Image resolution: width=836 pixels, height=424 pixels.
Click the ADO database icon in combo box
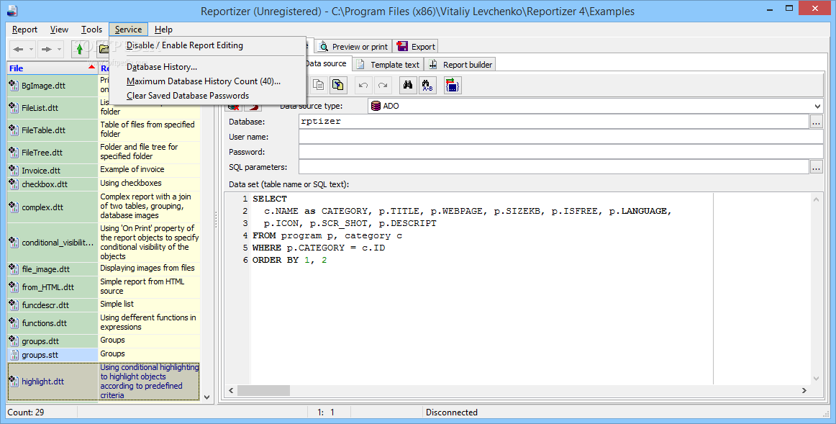click(x=376, y=106)
